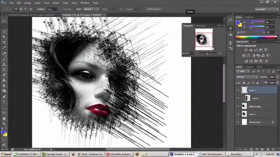Select the Blur tool
Viewport: 280px width, 157px height.
coord(4,85)
